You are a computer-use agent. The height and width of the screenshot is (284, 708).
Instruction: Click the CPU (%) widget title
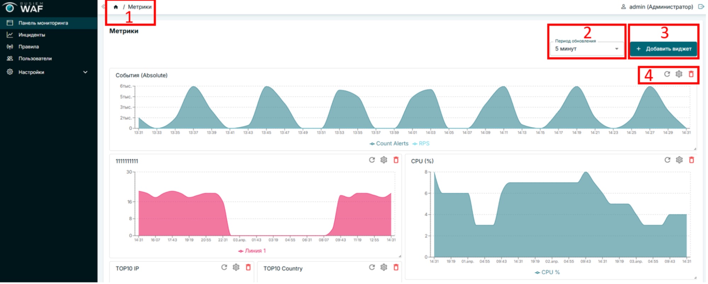tap(422, 161)
